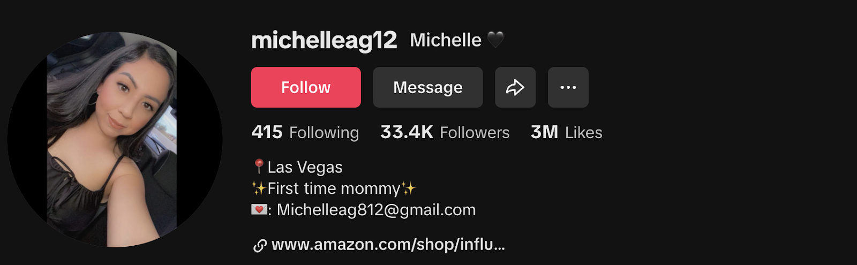Select the First time mommy bio line
This screenshot has width=857, height=265.
pos(334,188)
